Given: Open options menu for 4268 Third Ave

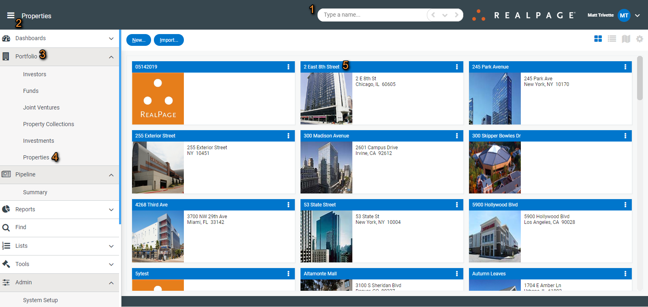Looking at the screenshot, I should 288,205.
